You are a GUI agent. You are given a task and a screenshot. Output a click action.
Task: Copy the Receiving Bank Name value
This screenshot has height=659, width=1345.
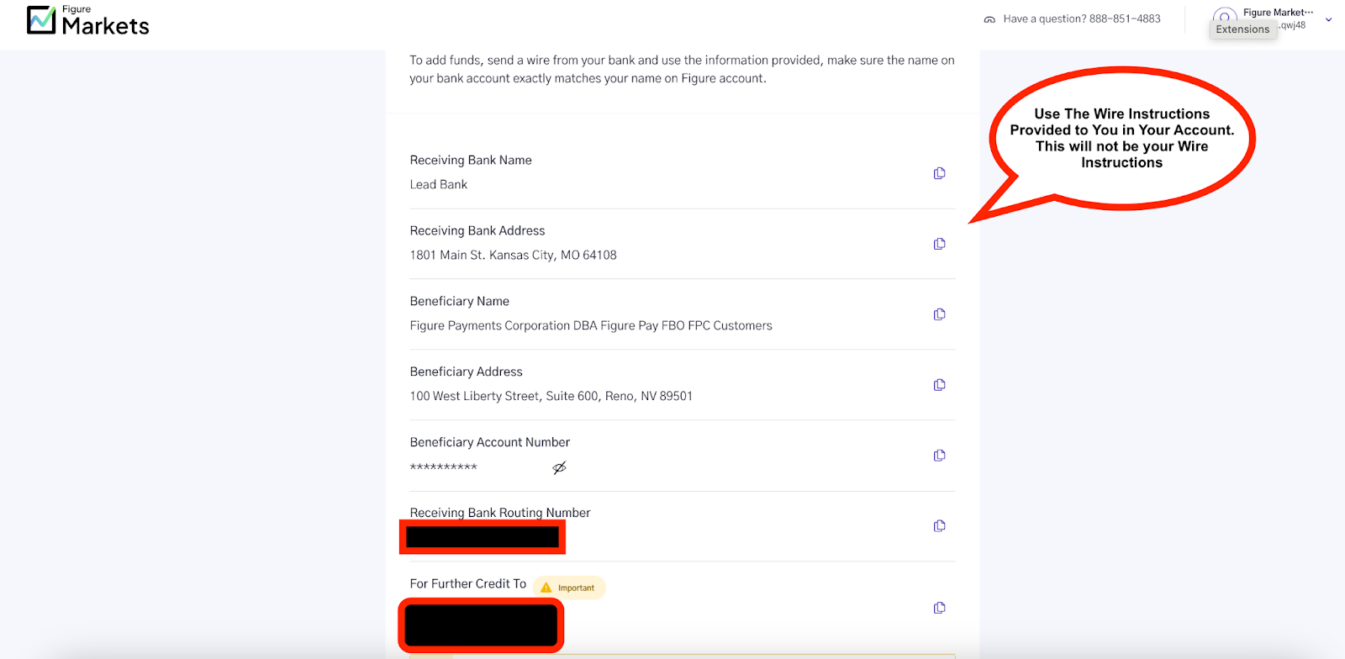(939, 173)
